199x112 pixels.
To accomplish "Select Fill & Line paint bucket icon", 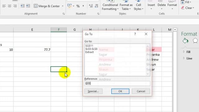I will click(x=185, y=41).
